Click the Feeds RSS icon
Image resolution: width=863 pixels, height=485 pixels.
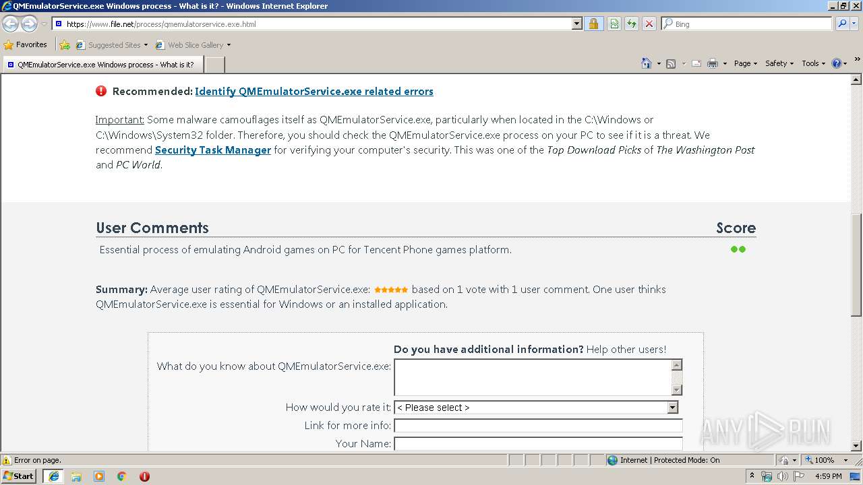[671, 63]
